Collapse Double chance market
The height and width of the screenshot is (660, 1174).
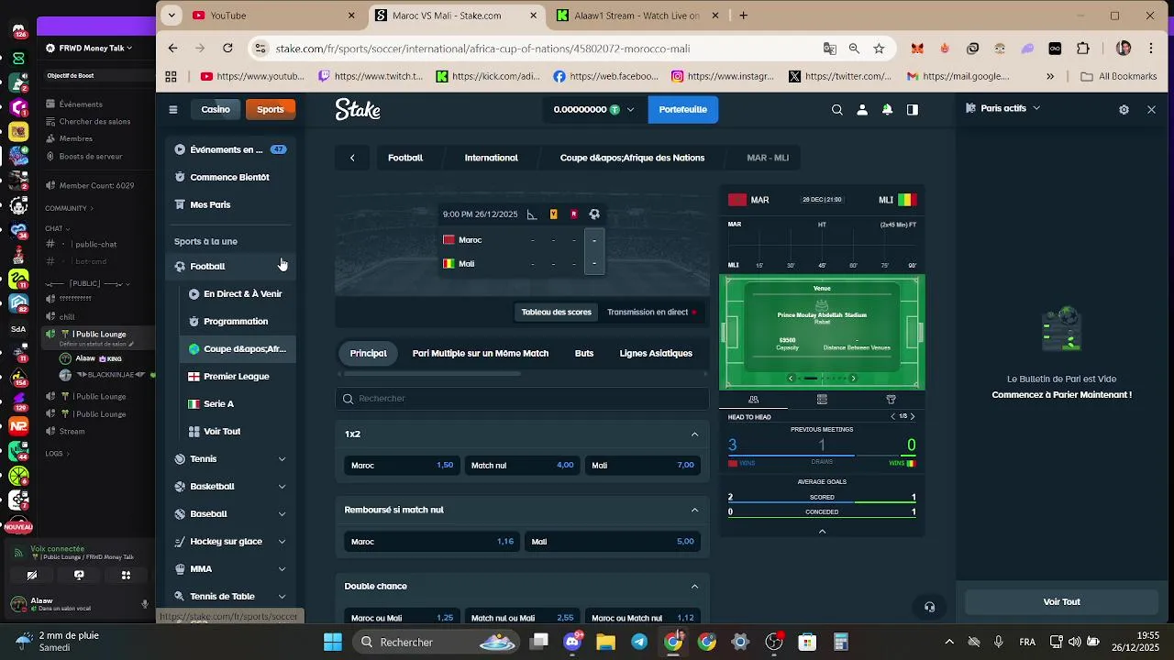click(694, 587)
